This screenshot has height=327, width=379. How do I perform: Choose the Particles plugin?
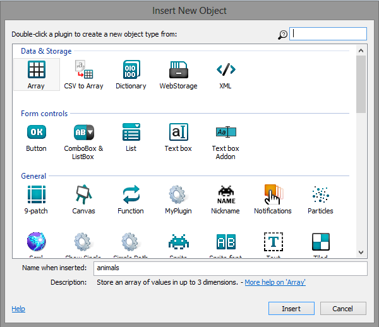[320, 194]
